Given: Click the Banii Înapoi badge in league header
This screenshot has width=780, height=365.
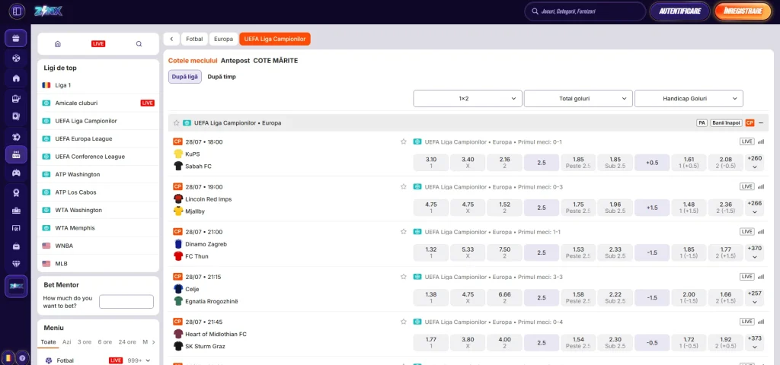Looking at the screenshot, I should point(726,122).
